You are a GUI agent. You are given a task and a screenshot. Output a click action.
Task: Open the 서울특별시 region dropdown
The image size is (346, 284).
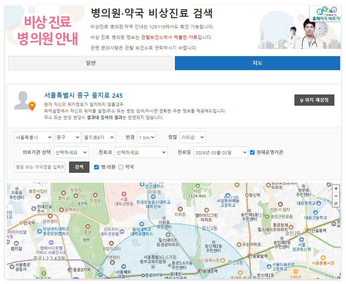[x=33, y=137]
